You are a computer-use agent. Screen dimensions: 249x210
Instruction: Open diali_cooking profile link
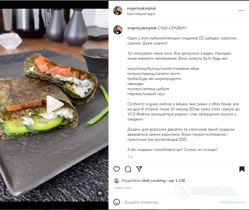click(x=154, y=180)
